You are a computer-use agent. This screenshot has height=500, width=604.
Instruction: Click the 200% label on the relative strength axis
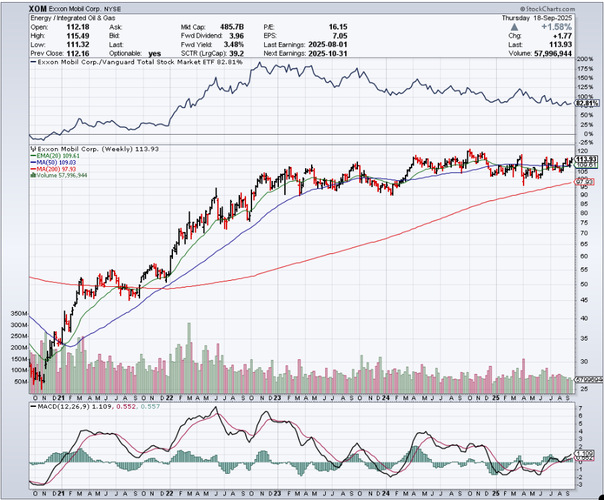click(x=585, y=60)
